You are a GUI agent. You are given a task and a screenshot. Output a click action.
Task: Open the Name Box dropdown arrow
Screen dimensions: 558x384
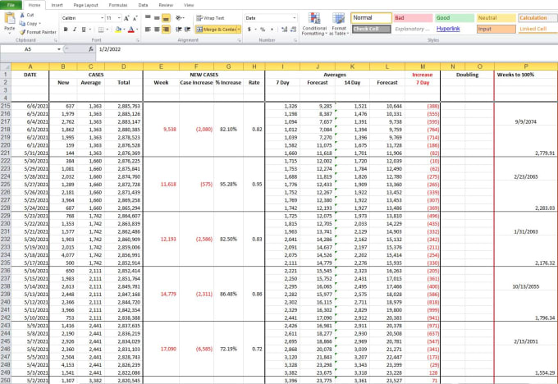click(x=59, y=49)
